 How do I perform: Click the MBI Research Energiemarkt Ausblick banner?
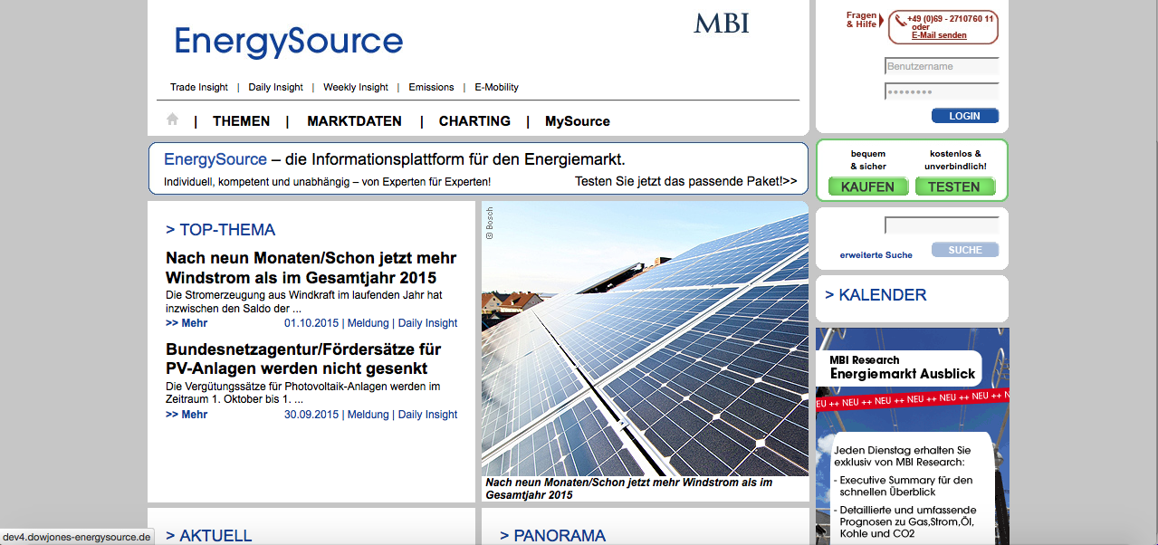click(x=912, y=436)
